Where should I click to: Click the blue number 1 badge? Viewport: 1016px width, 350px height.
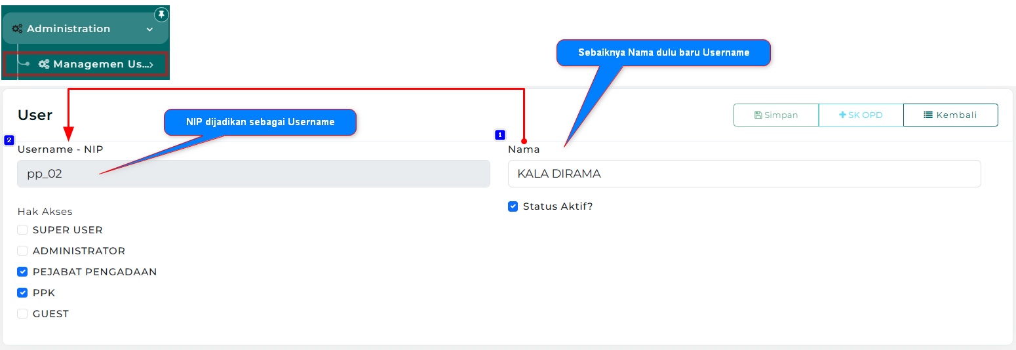pos(500,135)
